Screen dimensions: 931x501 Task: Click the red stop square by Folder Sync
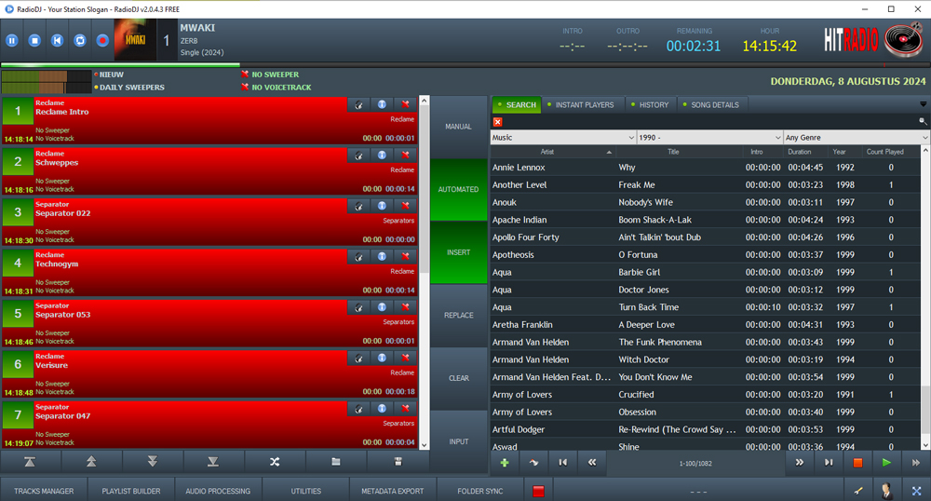point(538,491)
